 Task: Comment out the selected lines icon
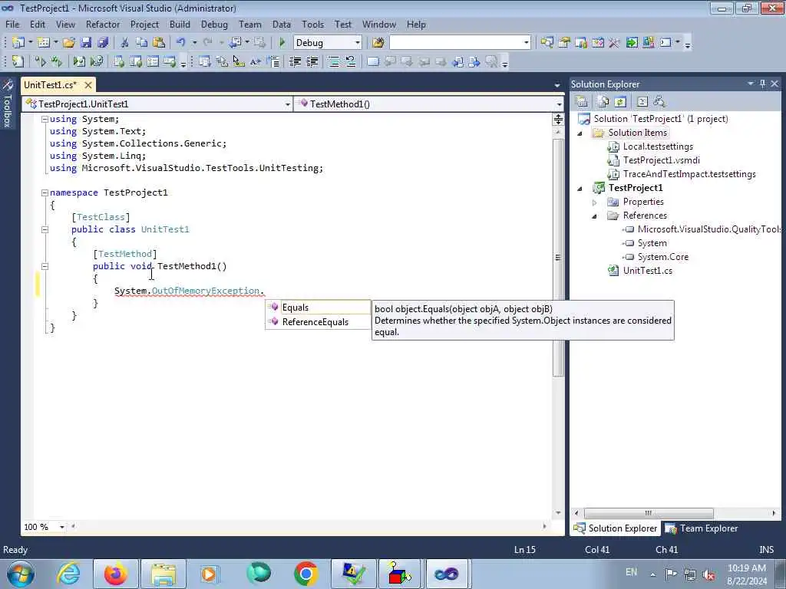(333, 61)
